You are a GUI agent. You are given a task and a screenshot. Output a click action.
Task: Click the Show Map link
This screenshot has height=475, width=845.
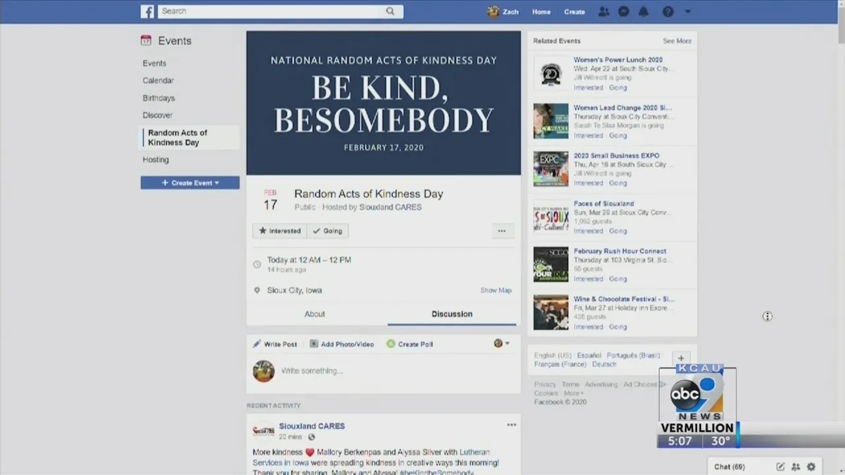click(496, 290)
